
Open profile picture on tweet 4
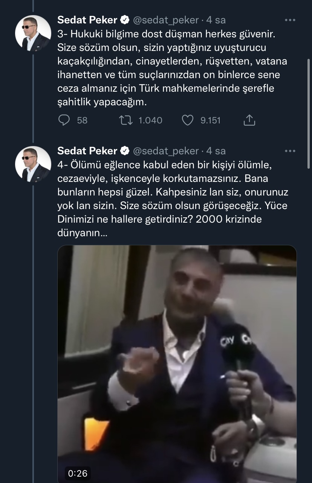(33, 164)
